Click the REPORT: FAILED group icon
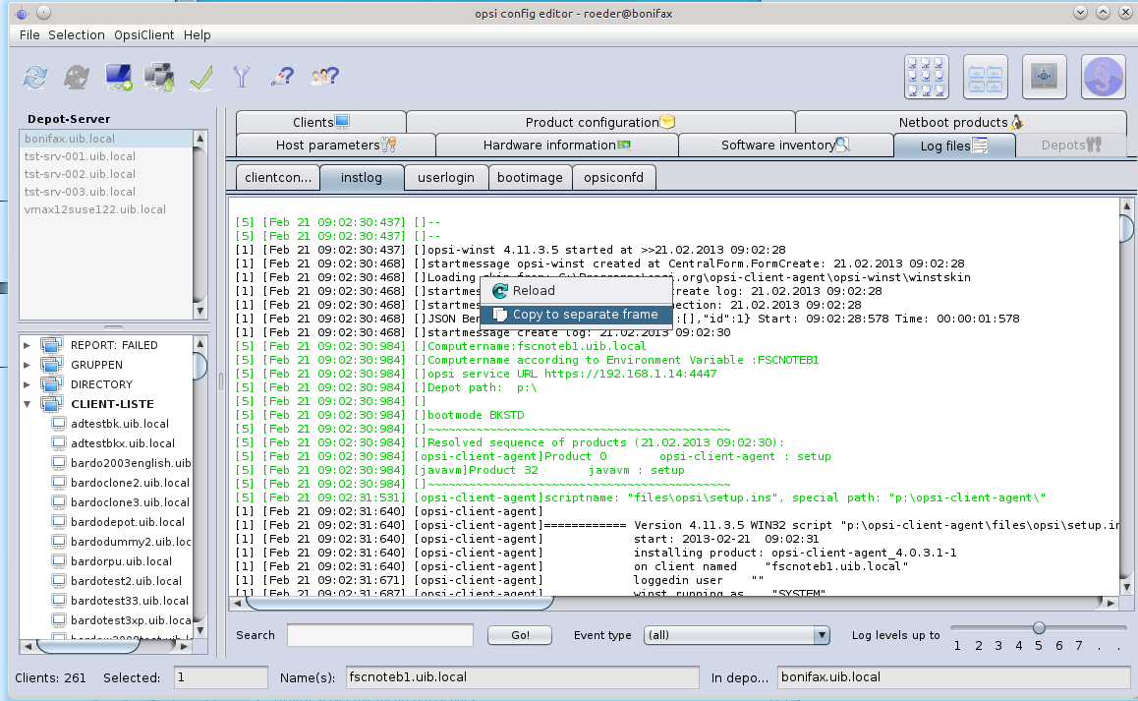Image resolution: width=1138 pixels, height=701 pixels. [x=51, y=345]
